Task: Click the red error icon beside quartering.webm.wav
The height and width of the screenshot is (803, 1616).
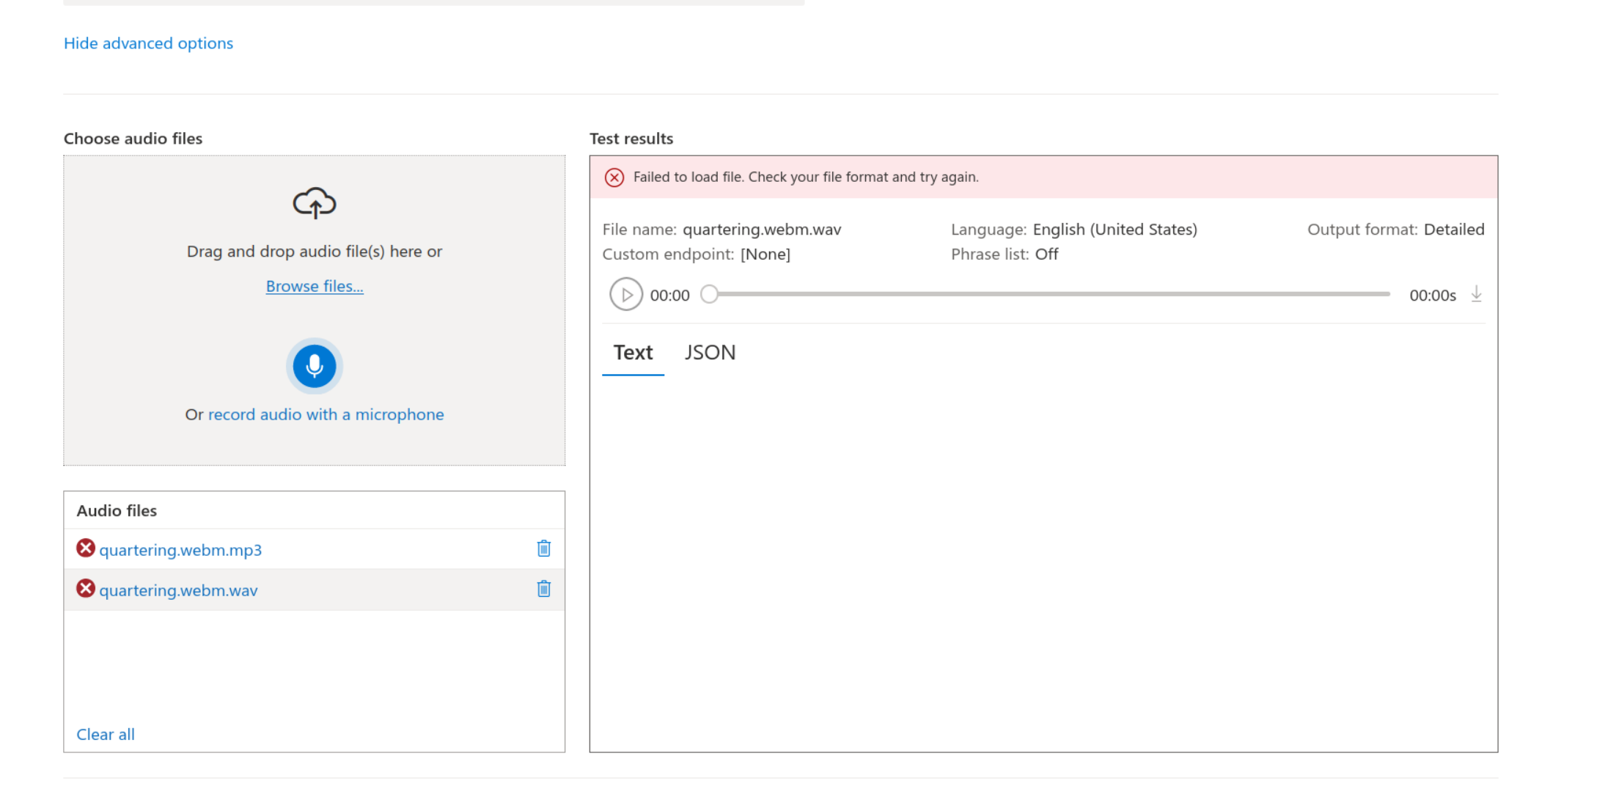Action: tap(86, 588)
